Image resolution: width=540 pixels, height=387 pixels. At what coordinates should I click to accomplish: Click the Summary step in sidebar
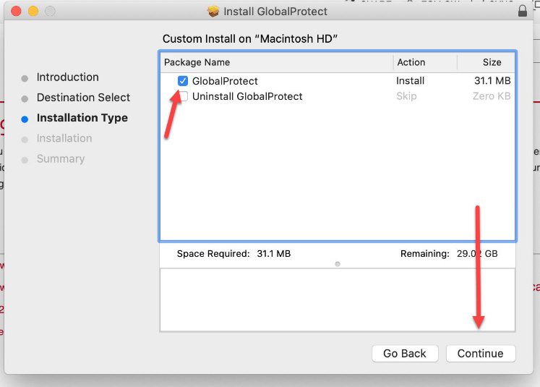(x=61, y=158)
